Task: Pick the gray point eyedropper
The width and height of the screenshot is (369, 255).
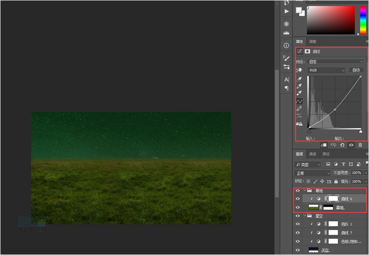Action: click(299, 86)
